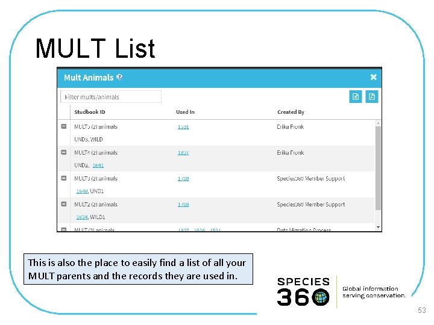Image resolution: width=434 pixels, height=325 pixels.
Task: Sort by the Studbook ID column header
Action: (x=90, y=112)
